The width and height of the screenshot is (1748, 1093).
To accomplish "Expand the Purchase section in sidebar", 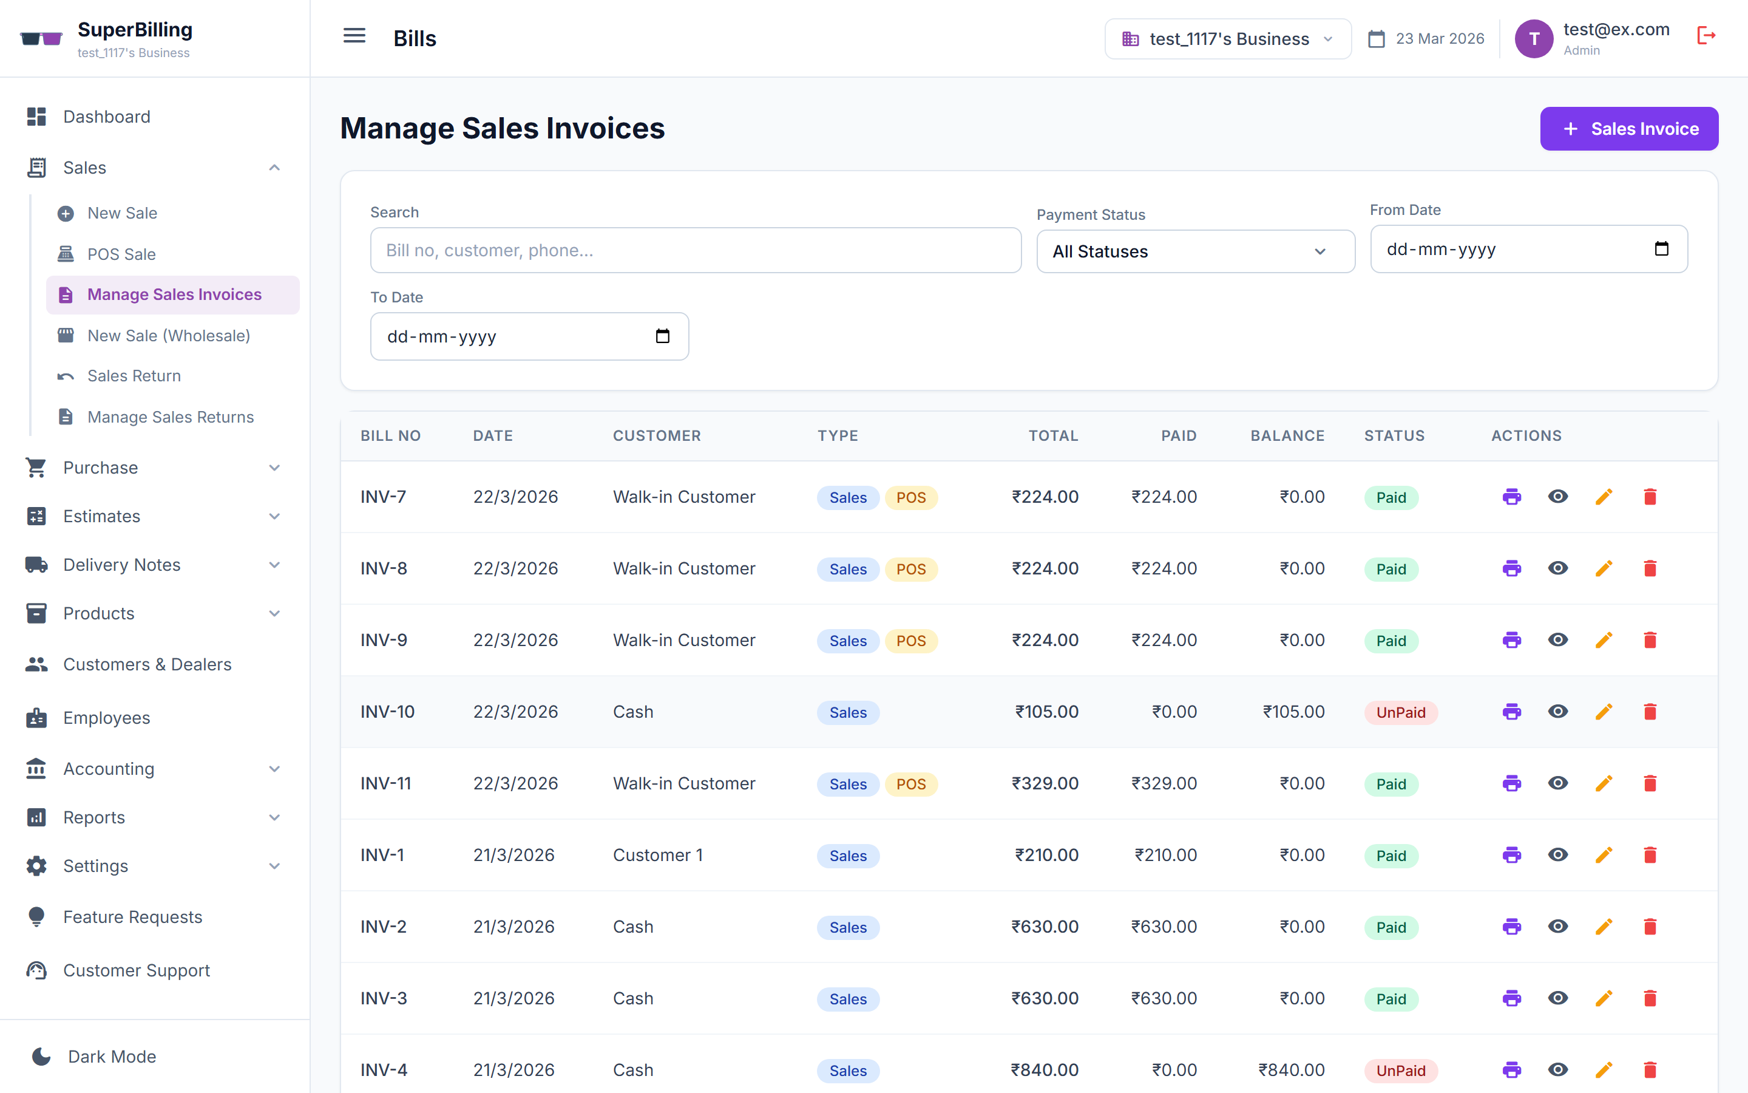I will pyautogui.click(x=99, y=468).
